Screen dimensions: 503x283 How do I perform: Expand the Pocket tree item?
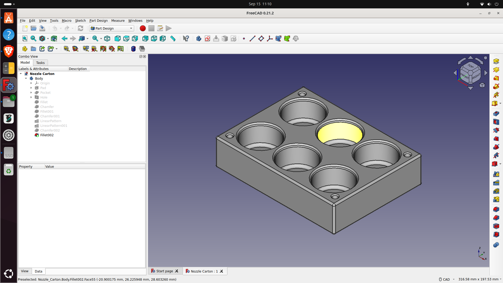tap(31, 93)
